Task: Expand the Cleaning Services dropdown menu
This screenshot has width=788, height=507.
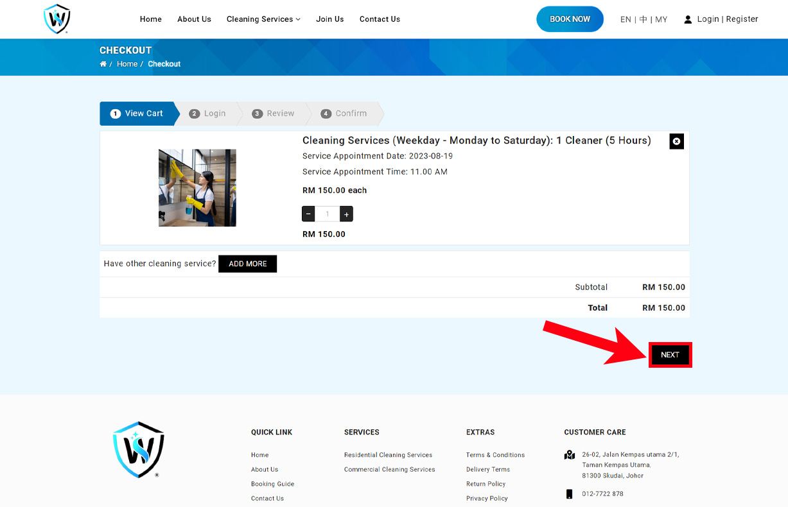Action: tap(263, 19)
